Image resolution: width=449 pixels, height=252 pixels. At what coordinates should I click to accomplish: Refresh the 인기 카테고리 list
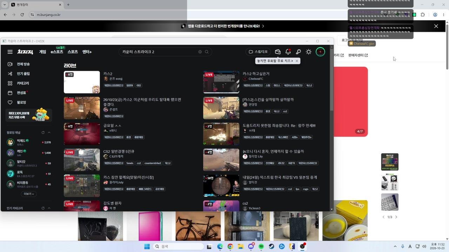tap(43, 208)
